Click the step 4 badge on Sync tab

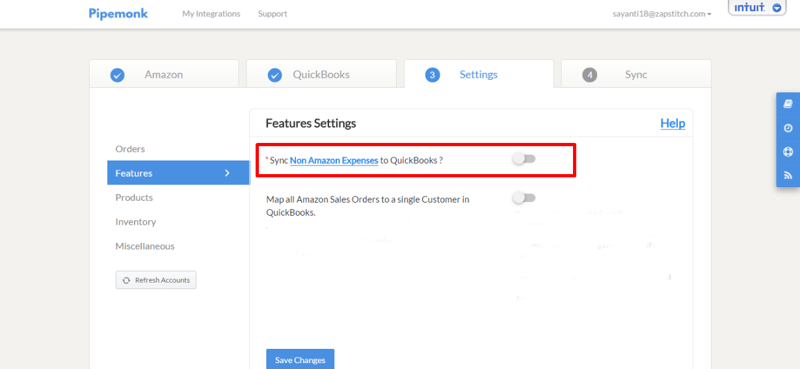coord(590,75)
